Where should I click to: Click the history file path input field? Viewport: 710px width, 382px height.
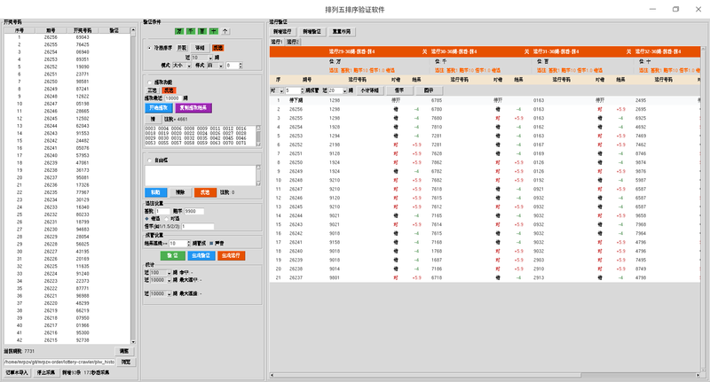tap(59, 362)
